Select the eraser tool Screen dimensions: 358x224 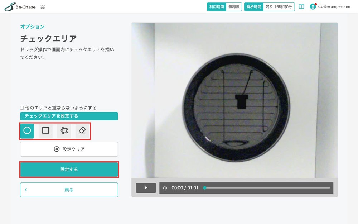[82, 131]
